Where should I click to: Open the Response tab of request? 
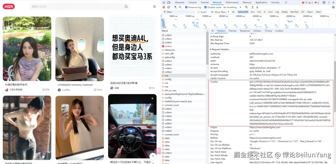click(245, 31)
